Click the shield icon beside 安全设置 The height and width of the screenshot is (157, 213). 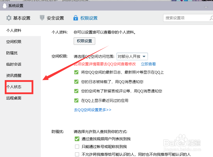point(42,18)
